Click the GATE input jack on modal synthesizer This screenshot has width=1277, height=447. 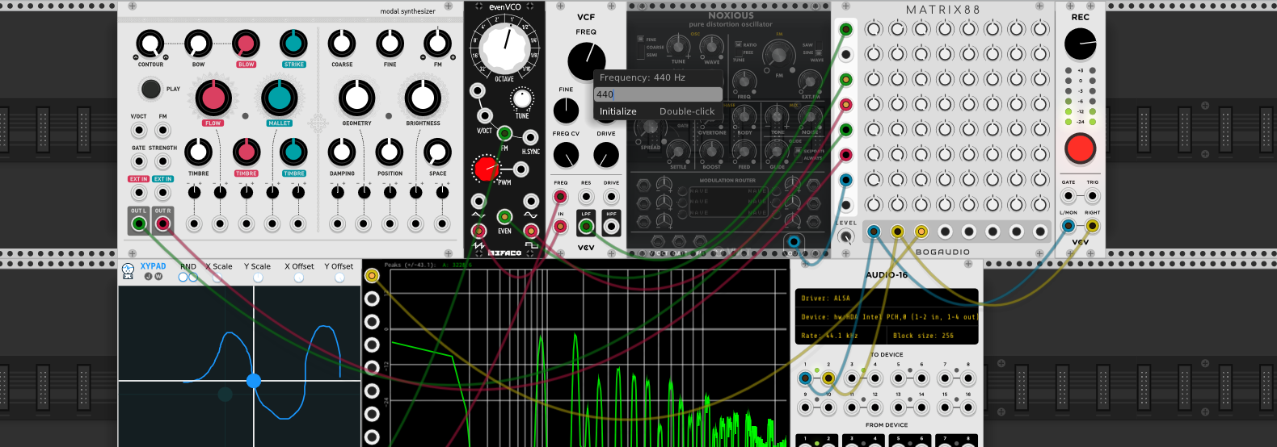click(x=139, y=162)
